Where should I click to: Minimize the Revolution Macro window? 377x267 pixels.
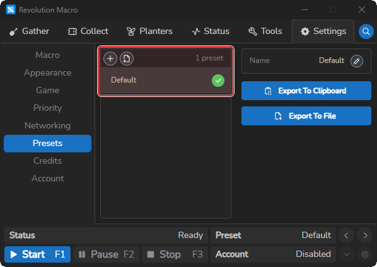pyautogui.click(x=304, y=10)
